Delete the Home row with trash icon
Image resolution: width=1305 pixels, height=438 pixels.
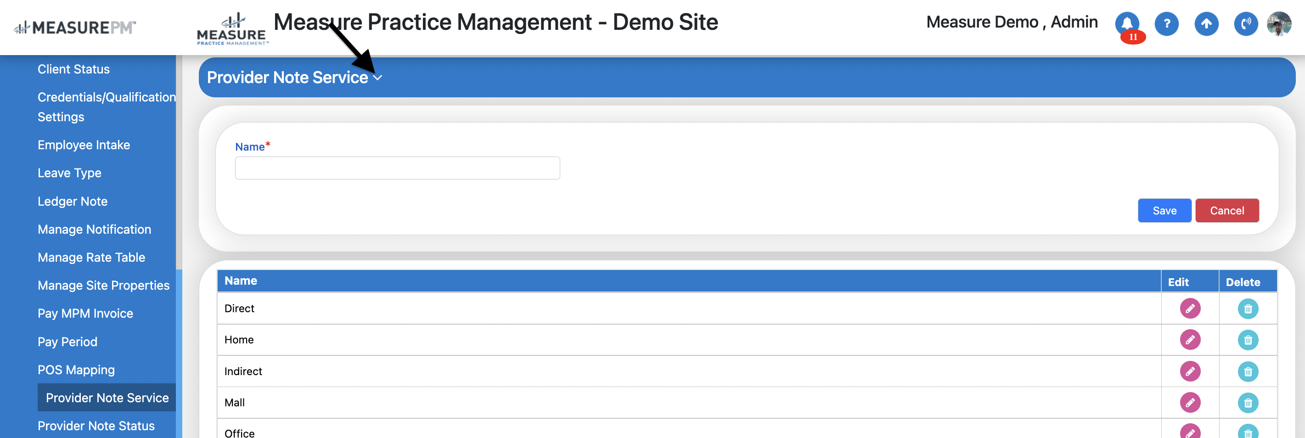click(x=1248, y=340)
